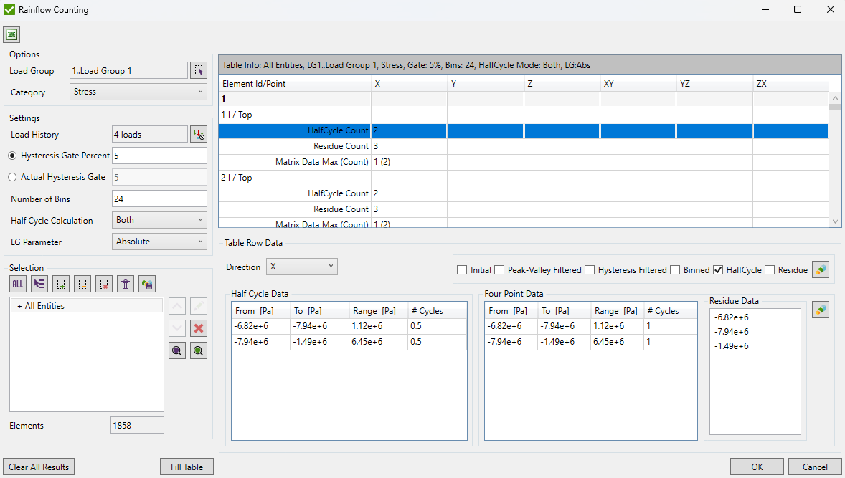Click the green plot icon beside HalfCycle filters
Screen dimensions: 845x478
[x=820, y=269]
